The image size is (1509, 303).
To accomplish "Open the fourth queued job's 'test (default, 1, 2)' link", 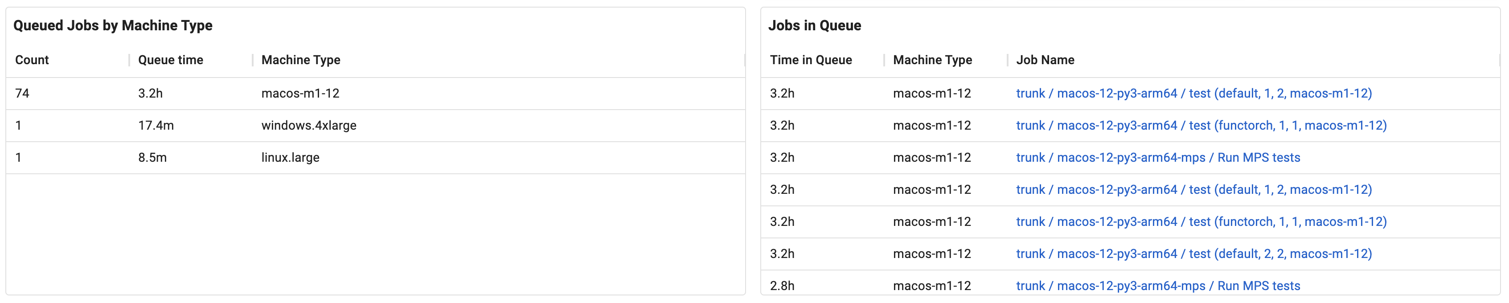I will [x=1217, y=189].
